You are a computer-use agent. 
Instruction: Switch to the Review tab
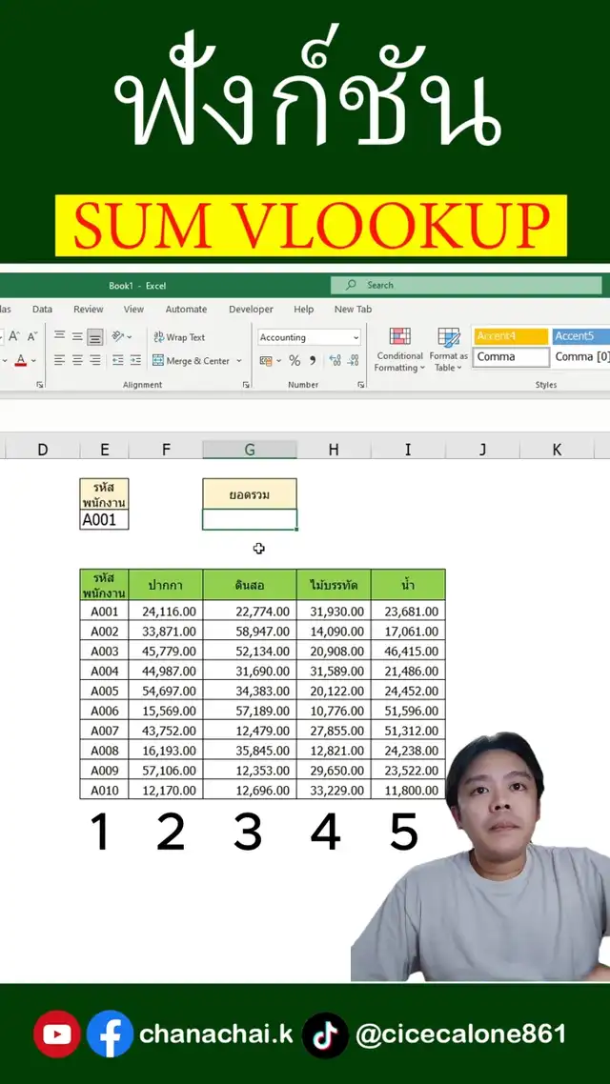(x=89, y=310)
